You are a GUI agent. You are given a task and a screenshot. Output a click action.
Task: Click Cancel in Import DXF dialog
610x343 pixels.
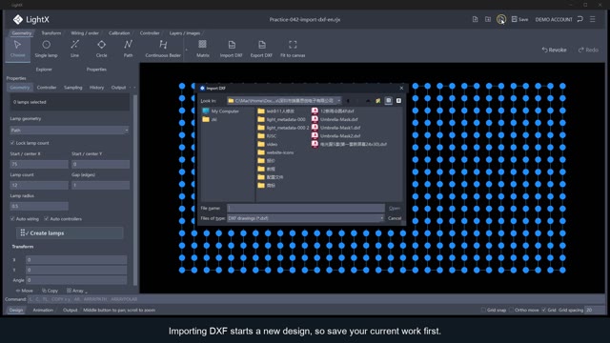point(395,218)
